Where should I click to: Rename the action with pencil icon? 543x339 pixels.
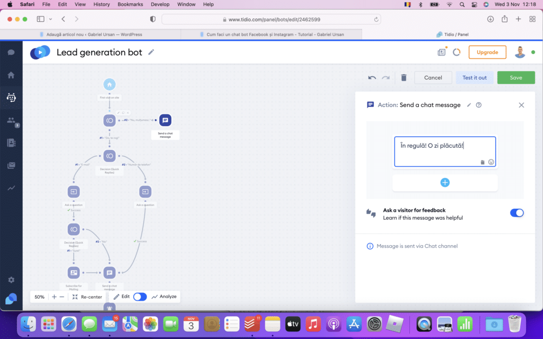[469, 105]
